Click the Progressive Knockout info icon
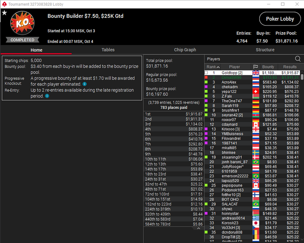 coord(85,84)
